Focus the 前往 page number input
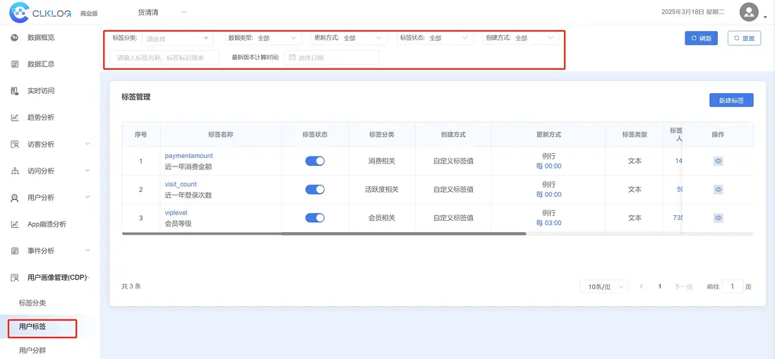This screenshot has height=359, width=775. [x=733, y=286]
